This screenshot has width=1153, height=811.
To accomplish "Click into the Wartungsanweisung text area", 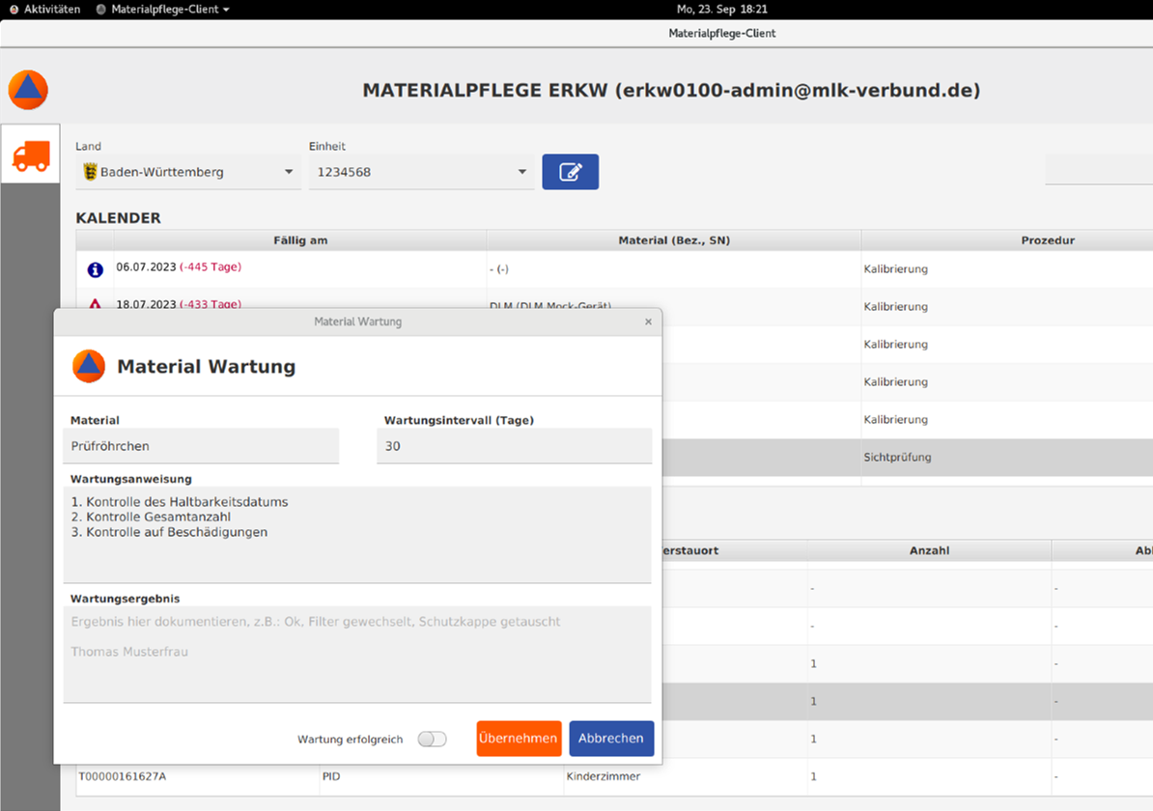I will click(x=357, y=535).
